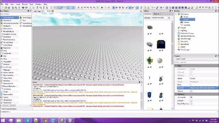Image resolution: width=219 pixels, height=123 pixels.
Task: Click the Name property value Sound
Action: click(204, 78)
